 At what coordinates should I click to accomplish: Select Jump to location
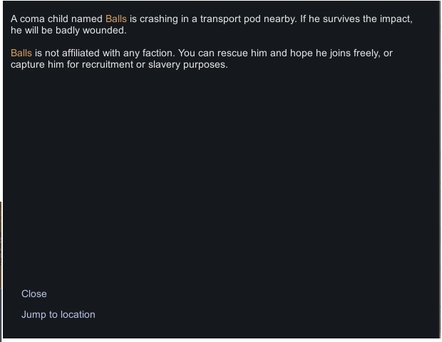58,314
